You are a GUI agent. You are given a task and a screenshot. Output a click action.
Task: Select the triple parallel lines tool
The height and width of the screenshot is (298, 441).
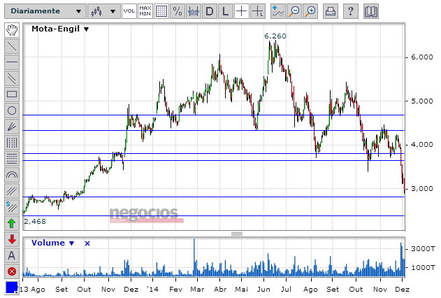pos(12,192)
